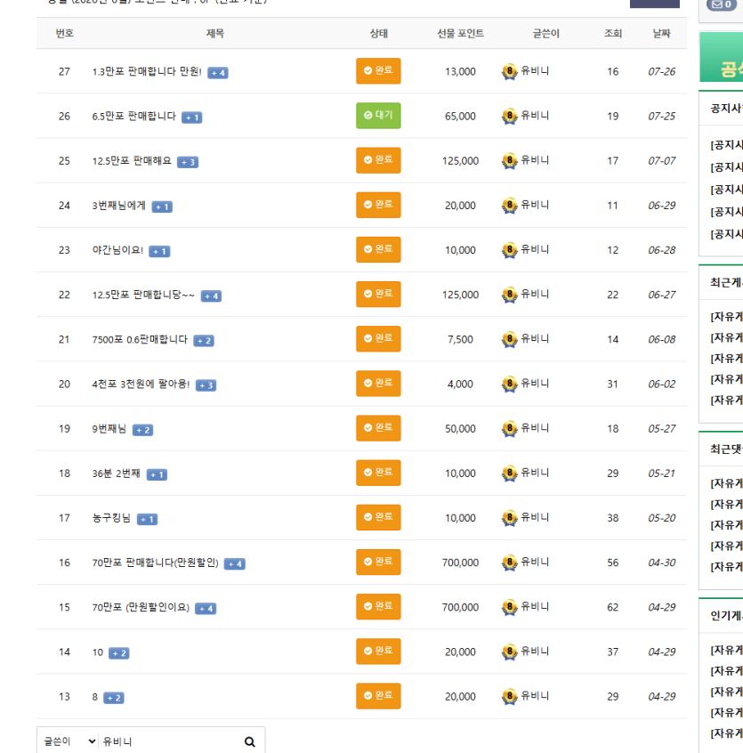Open post "농구킹님"
The width and height of the screenshot is (743, 753).
(111, 518)
